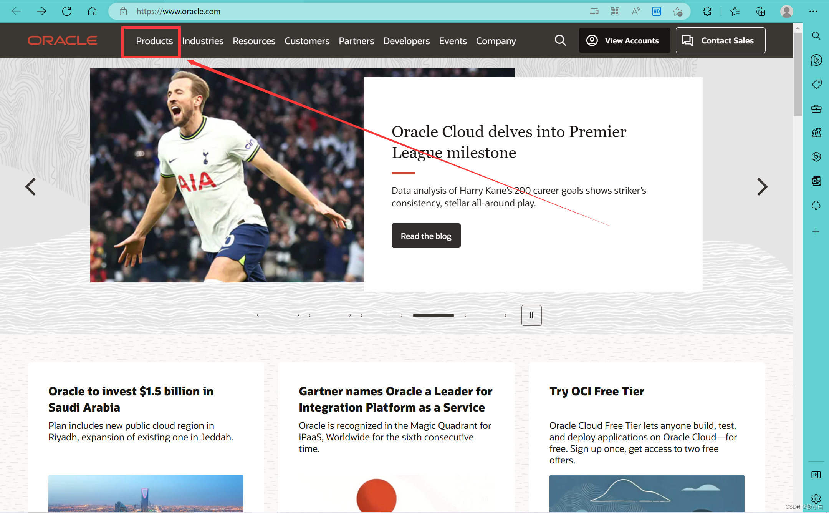Open the Favorites list icon
829x513 pixels.
(735, 11)
